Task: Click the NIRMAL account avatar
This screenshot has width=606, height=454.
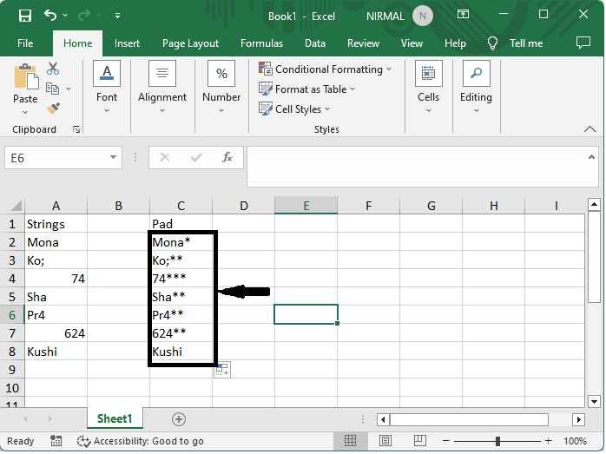Action: click(423, 16)
